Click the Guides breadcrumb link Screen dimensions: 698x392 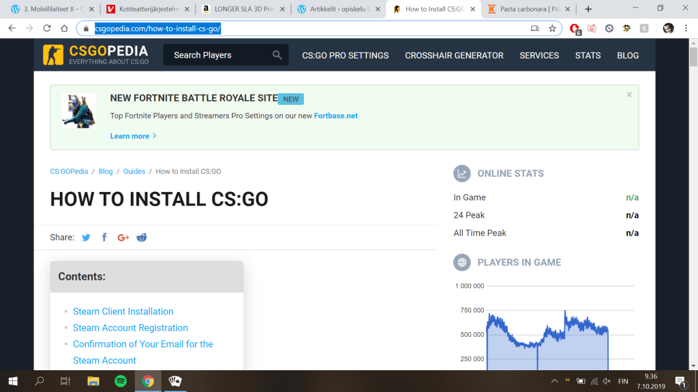(x=134, y=171)
